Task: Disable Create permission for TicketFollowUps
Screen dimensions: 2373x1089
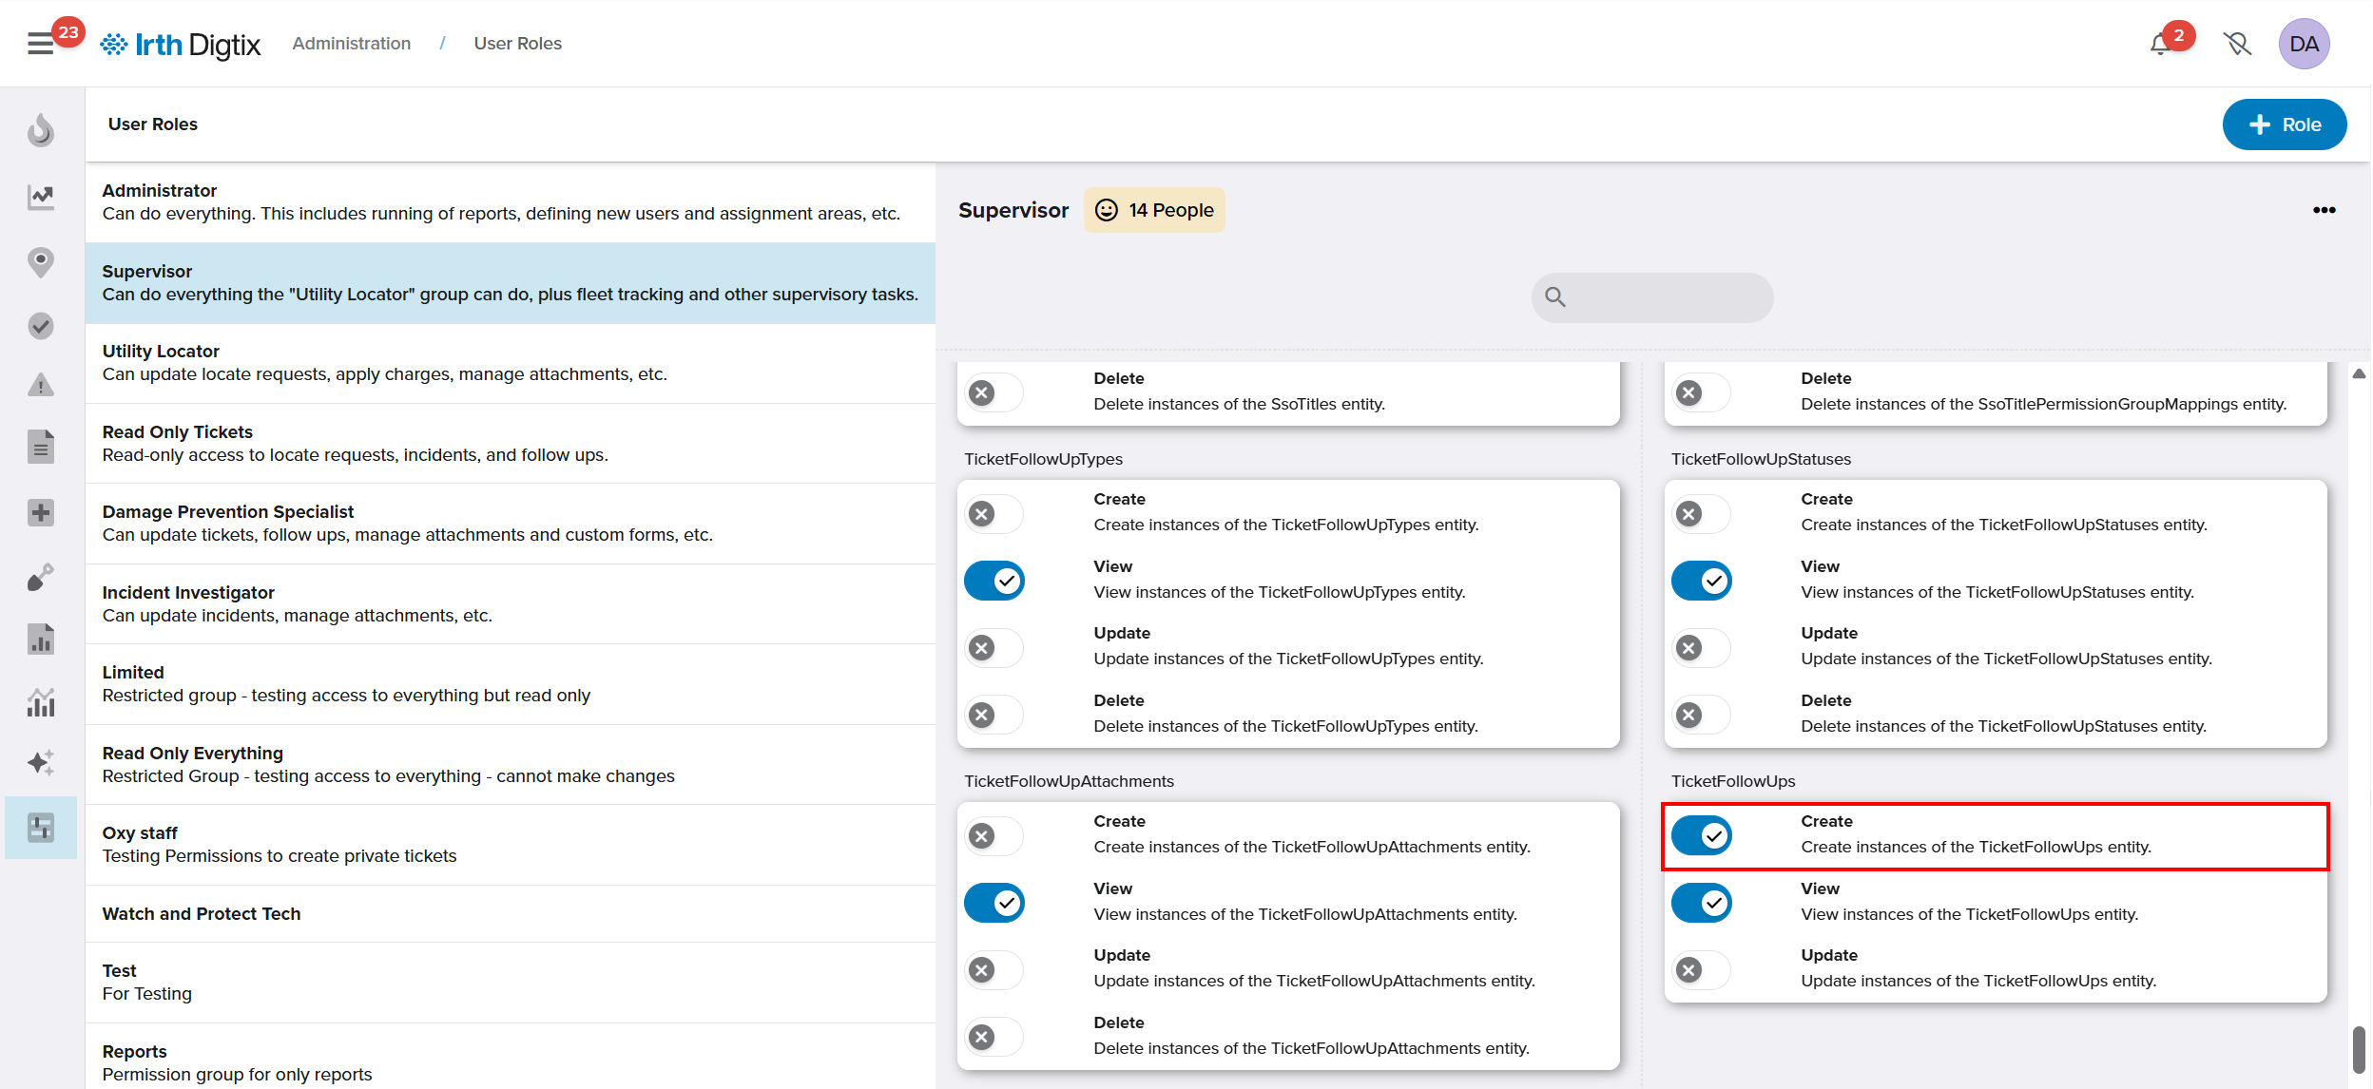Action: coord(1701,835)
